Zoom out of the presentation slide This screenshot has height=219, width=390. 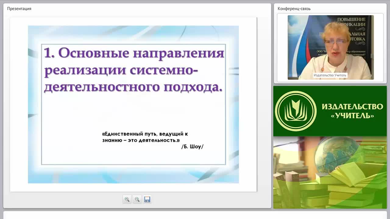pyautogui.click(x=137, y=200)
